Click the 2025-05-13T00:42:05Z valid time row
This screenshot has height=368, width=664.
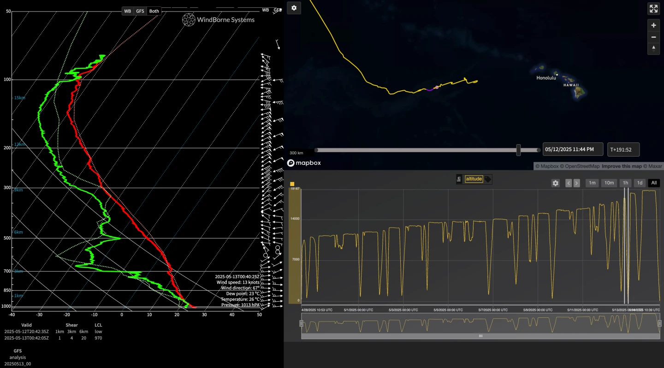click(x=26, y=338)
